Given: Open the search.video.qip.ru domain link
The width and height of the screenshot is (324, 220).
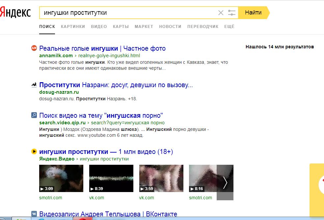Looking at the screenshot, I should [x=63, y=123].
